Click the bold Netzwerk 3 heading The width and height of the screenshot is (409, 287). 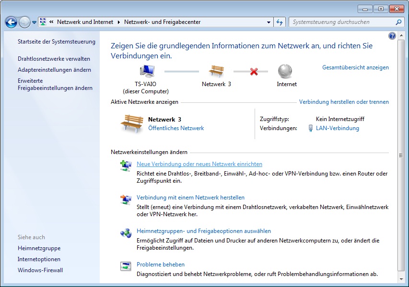[x=164, y=120]
